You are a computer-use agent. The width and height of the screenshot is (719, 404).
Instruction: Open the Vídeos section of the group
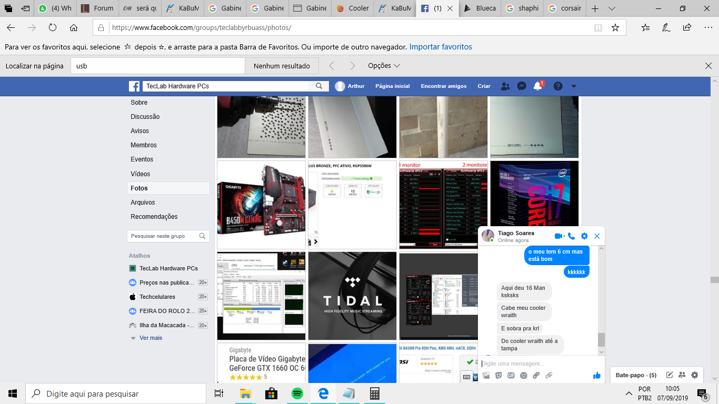141,174
